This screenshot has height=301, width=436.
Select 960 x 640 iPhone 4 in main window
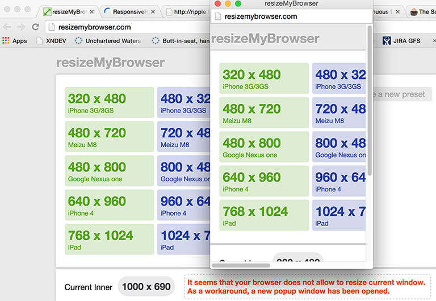point(184,205)
